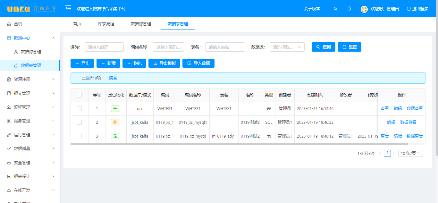This screenshot has height=203, width=438.
Task: Click the 清空 link to clear selection
Action: click(x=113, y=78)
